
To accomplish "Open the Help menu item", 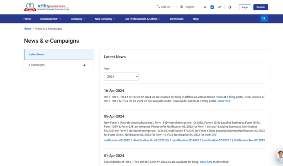I will [195, 19].
